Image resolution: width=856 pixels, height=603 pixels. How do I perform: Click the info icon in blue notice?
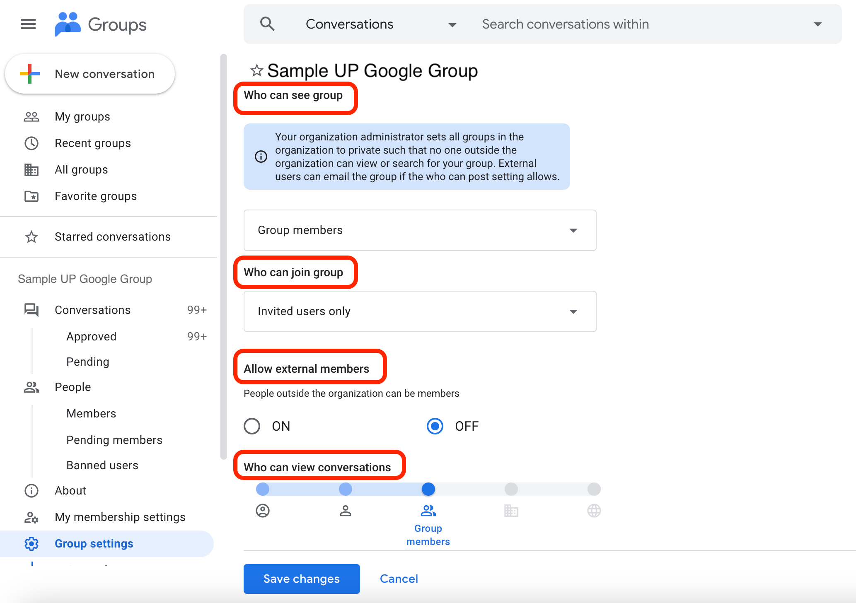click(x=261, y=157)
